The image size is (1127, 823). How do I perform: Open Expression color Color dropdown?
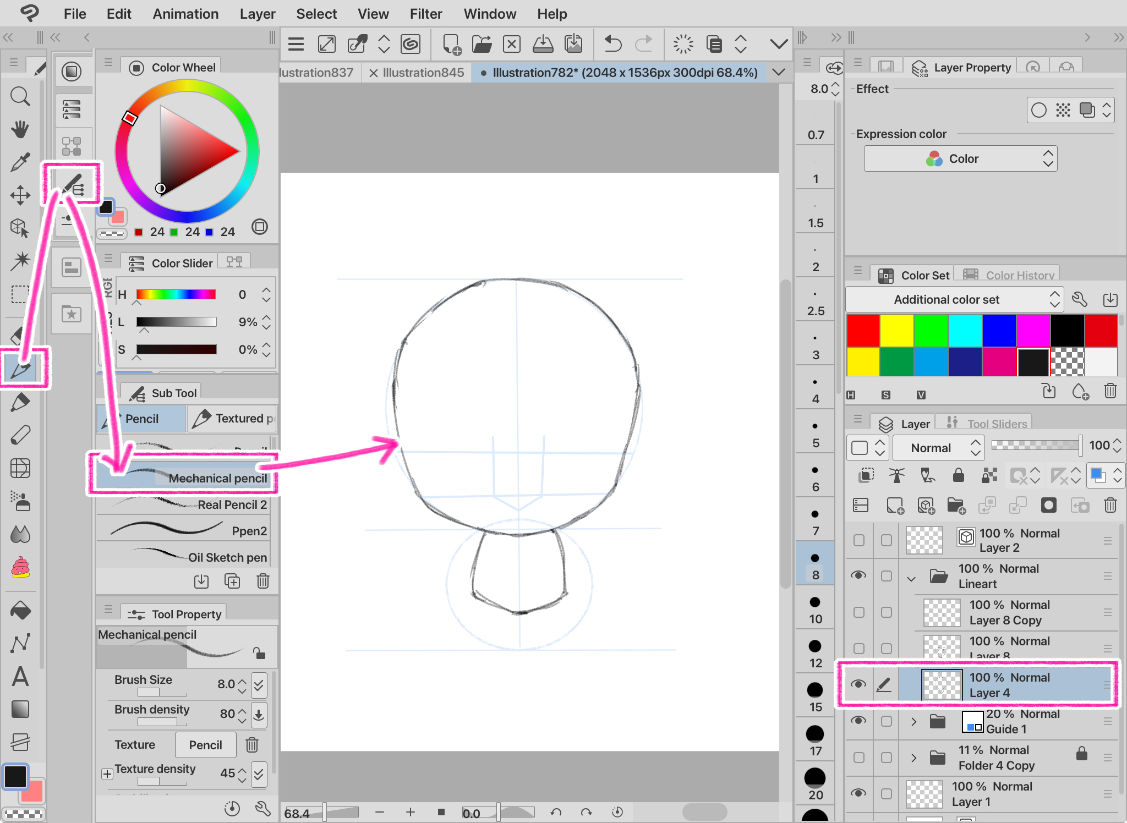click(x=960, y=159)
